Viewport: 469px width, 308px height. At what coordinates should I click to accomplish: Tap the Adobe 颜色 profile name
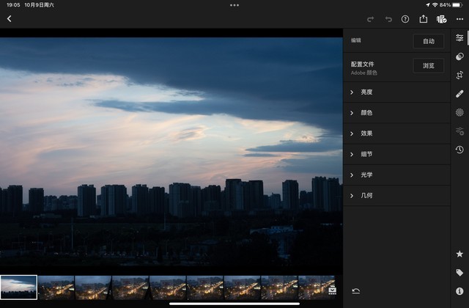(363, 73)
